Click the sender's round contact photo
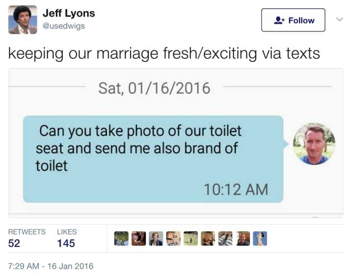The width and height of the screenshot is (351, 275). coord(314,144)
